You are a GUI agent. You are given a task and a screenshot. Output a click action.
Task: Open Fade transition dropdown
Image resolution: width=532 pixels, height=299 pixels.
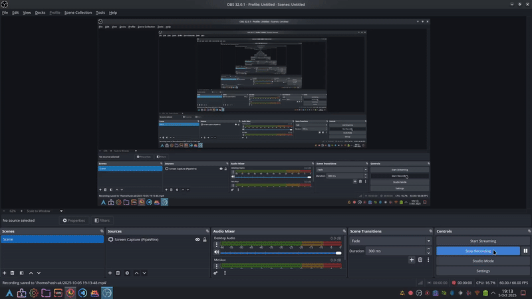point(390,241)
